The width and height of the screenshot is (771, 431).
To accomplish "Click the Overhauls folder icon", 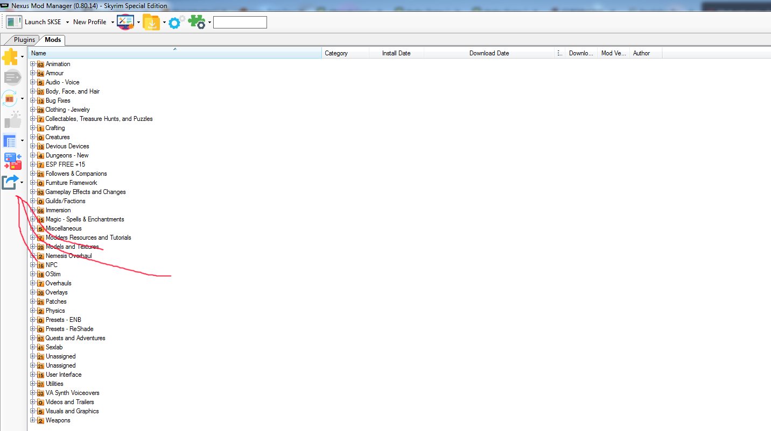I will [x=40, y=283].
